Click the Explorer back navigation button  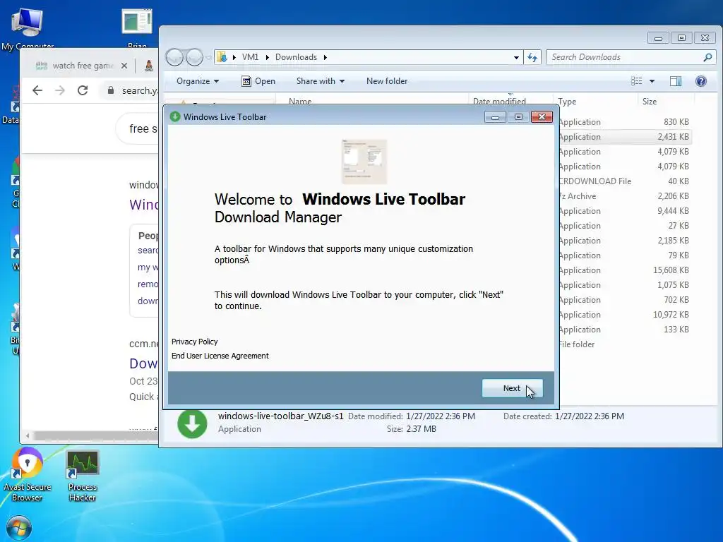click(x=175, y=57)
